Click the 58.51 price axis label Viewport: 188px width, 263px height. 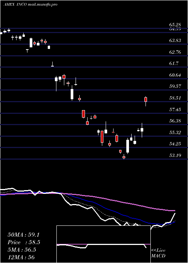(x=175, y=98)
